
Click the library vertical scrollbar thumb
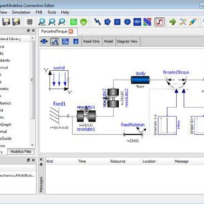coord(32,80)
